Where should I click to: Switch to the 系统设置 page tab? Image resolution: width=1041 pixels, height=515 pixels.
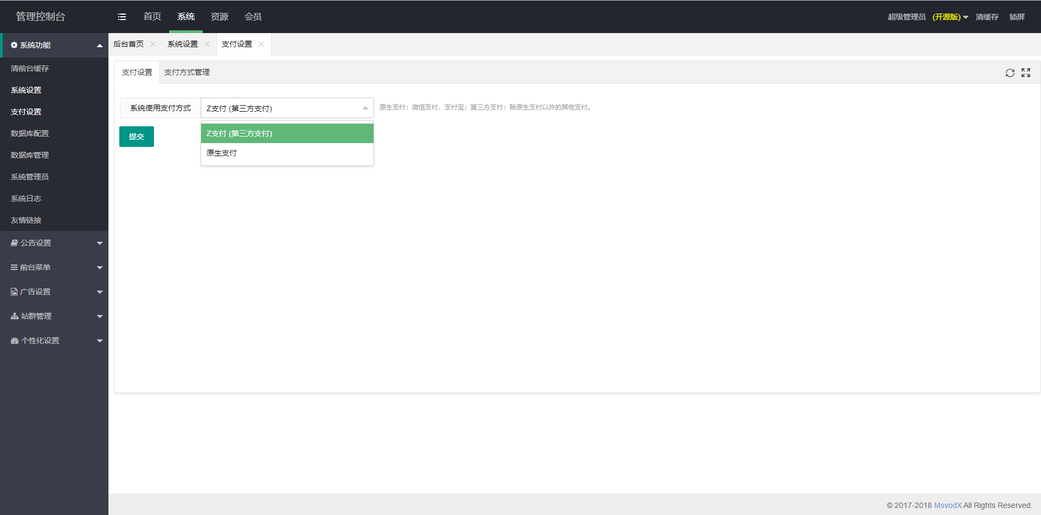183,44
